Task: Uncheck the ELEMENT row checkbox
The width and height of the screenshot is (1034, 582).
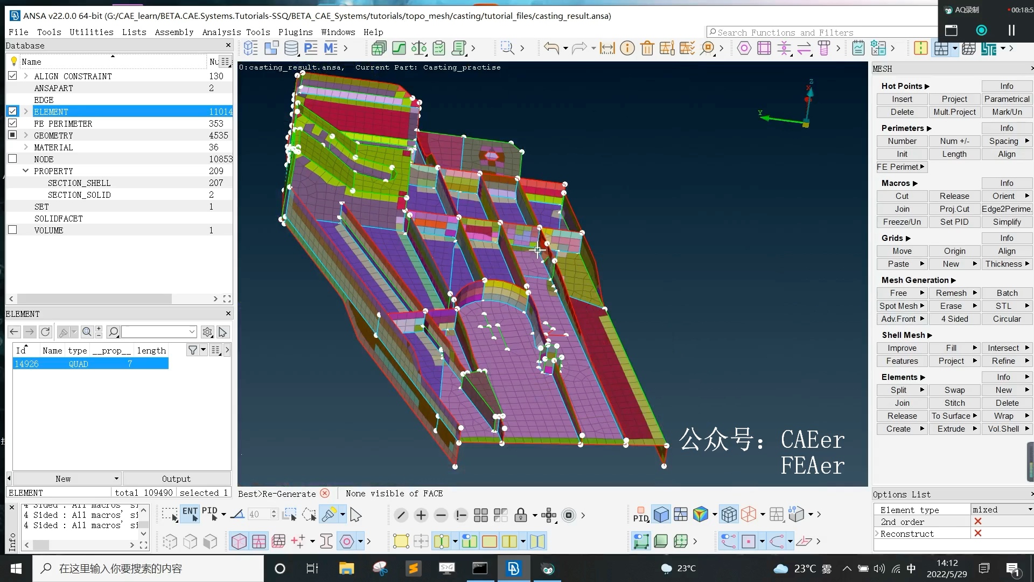Action: (x=12, y=112)
